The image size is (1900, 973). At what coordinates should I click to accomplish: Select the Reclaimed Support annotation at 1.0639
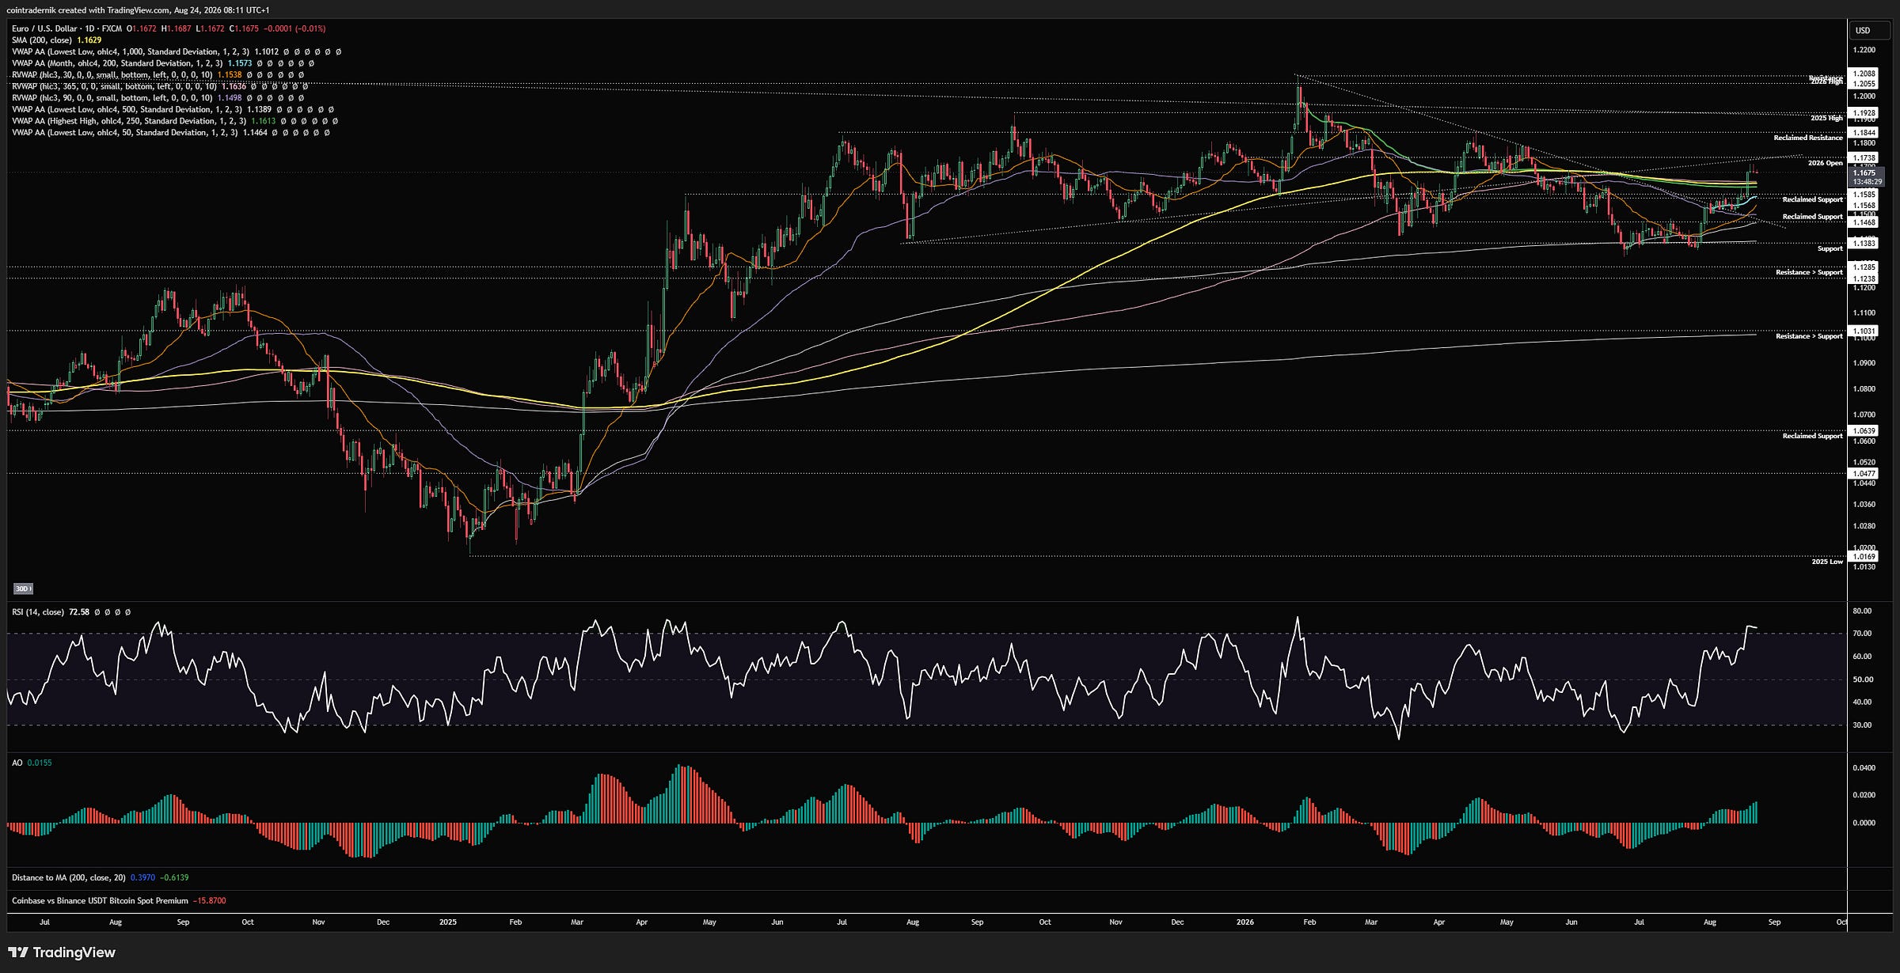[x=1812, y=436]
